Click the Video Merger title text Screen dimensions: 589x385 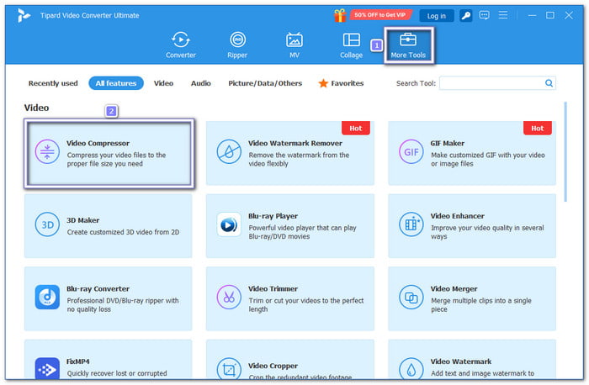(x=454, y=289)
